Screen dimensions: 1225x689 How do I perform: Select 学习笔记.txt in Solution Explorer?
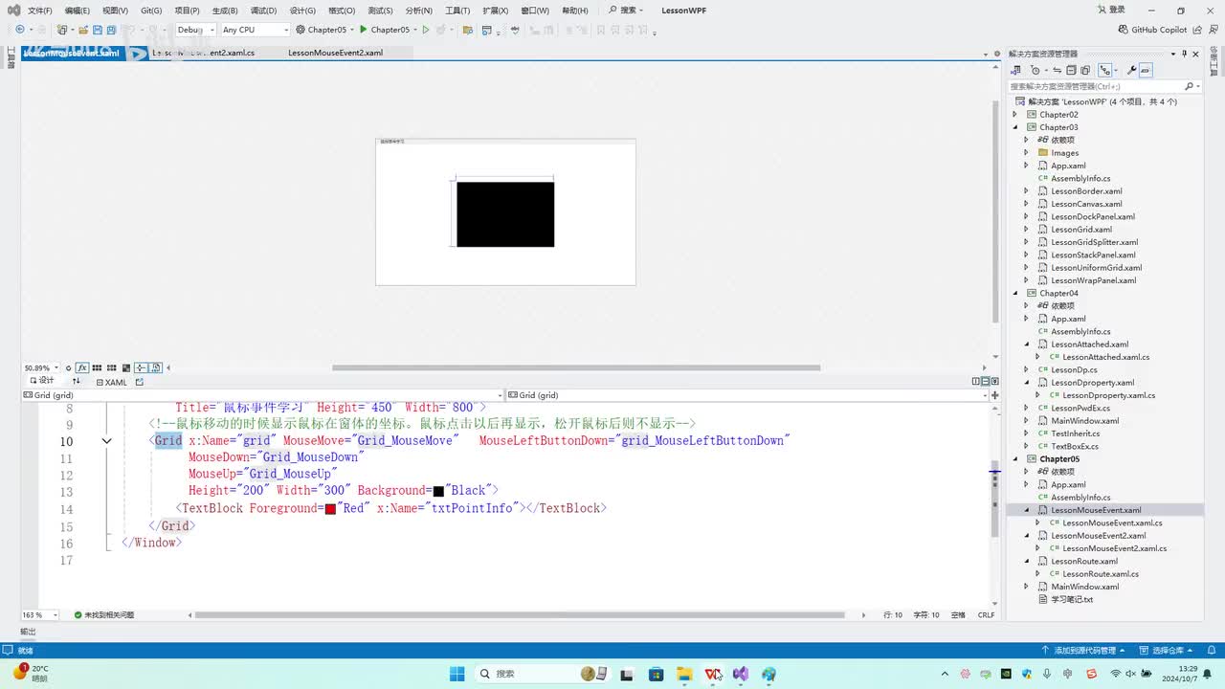coord(1071,600)
